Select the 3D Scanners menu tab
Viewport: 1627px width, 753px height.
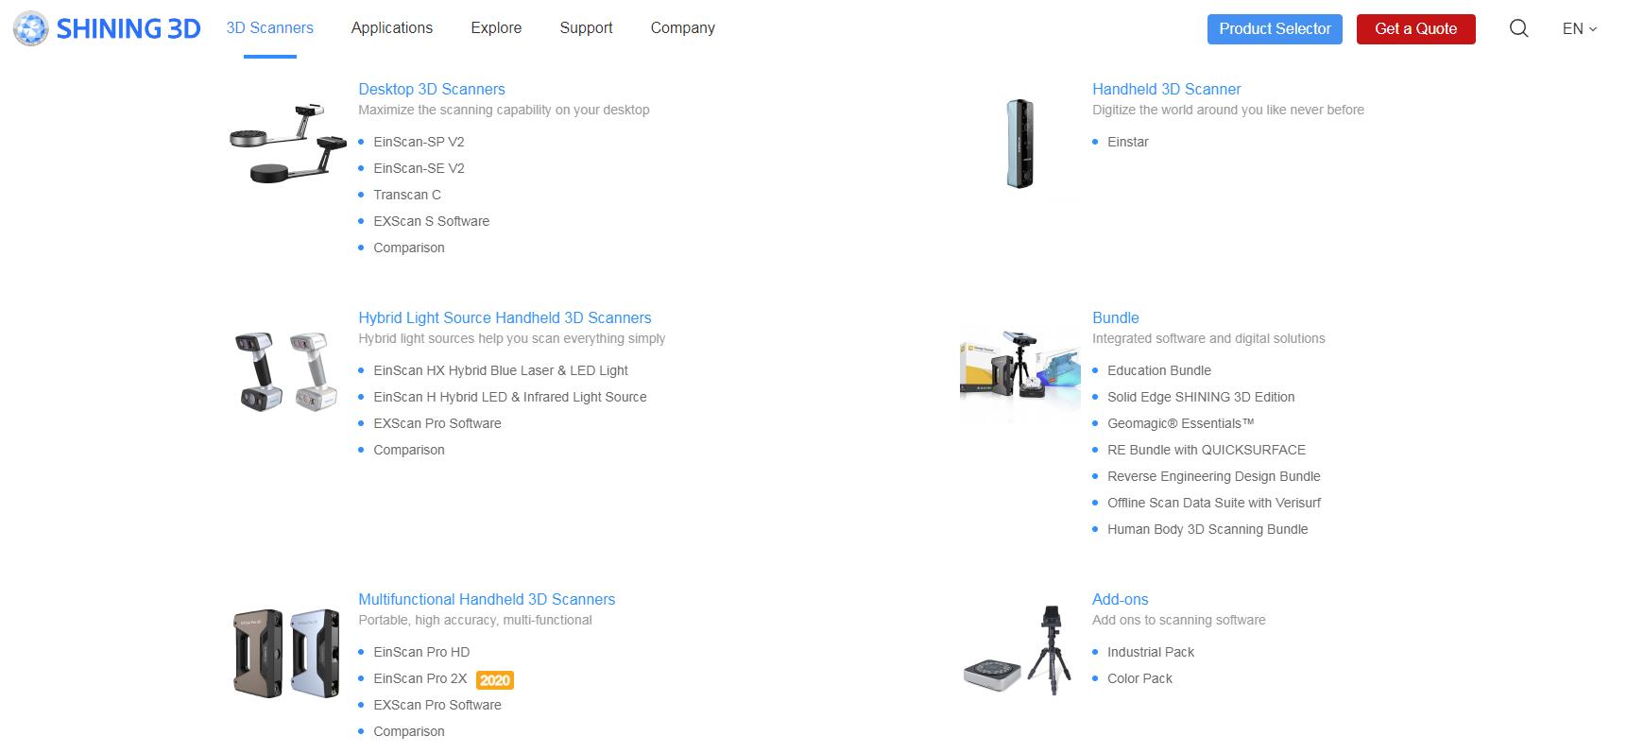coord(270,28)
